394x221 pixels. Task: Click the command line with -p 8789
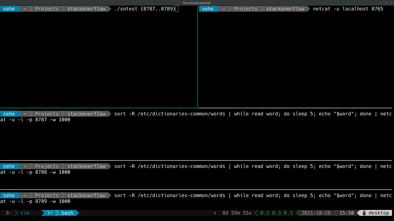[196, 198]
